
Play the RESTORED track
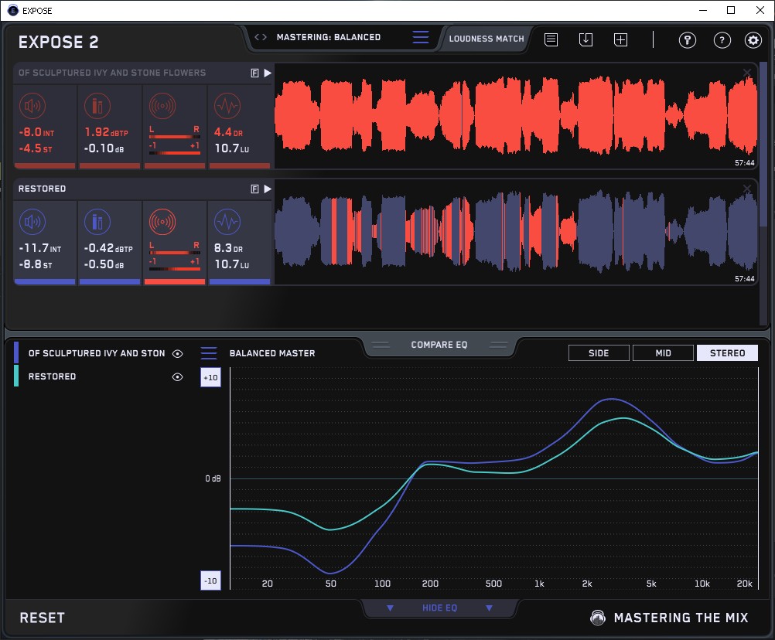click(x=268, y=189)
